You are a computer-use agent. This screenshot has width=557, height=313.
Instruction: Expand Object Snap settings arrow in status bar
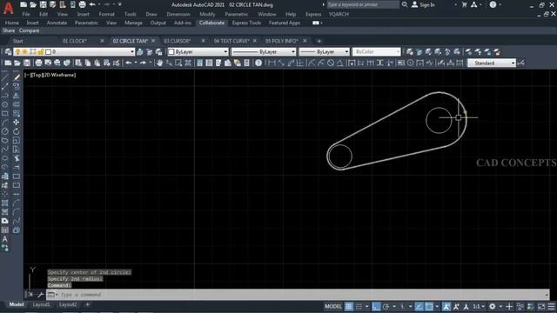pyautogui.click(x=437, y=306)
